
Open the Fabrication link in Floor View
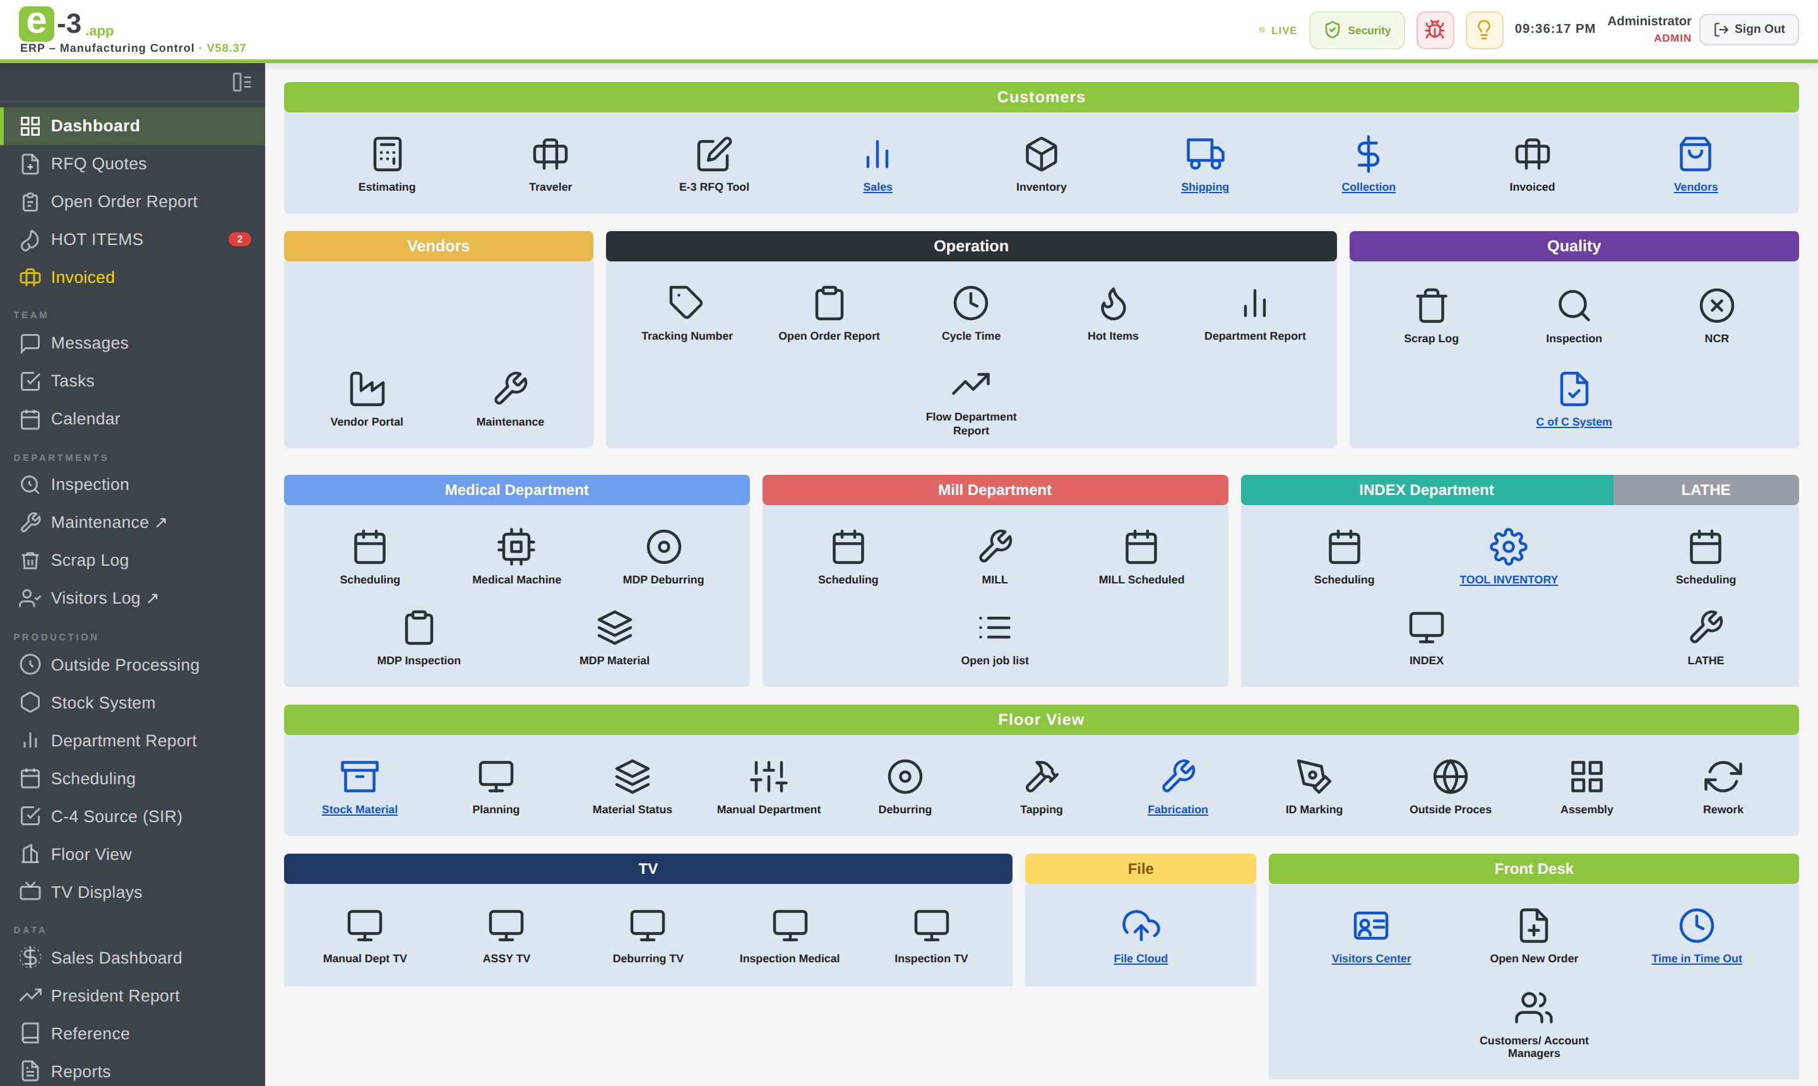click(1177, 809)
